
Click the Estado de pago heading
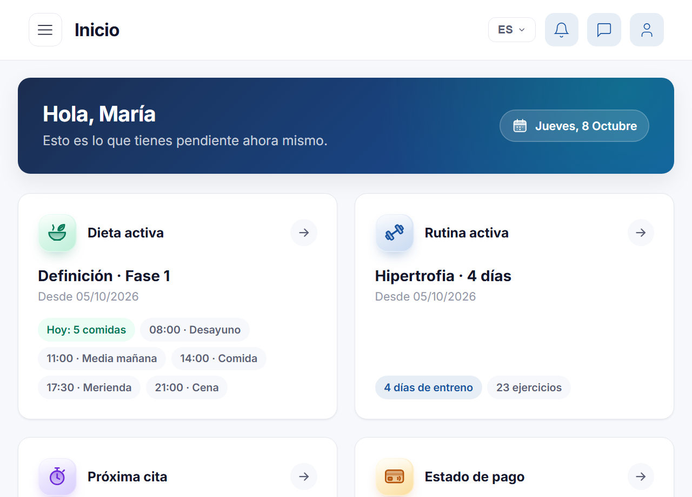coord(475,477)
